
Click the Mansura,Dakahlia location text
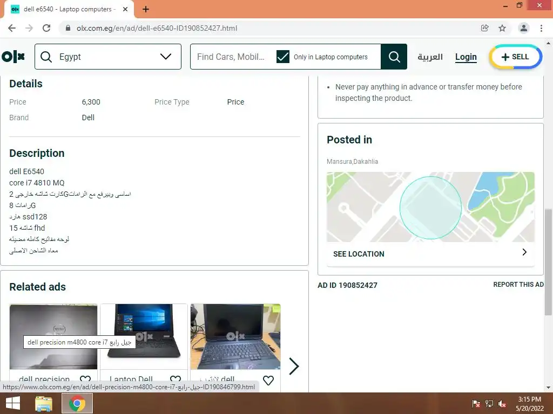(352, 162)
